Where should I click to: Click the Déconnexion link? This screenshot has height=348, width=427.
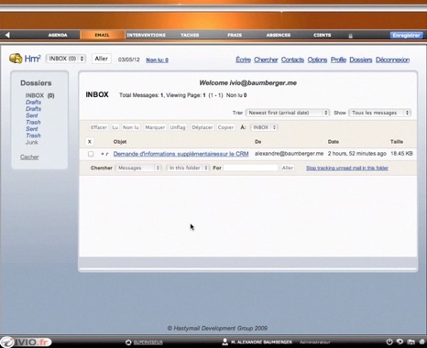pyautogui.click(x=392, y=60)
